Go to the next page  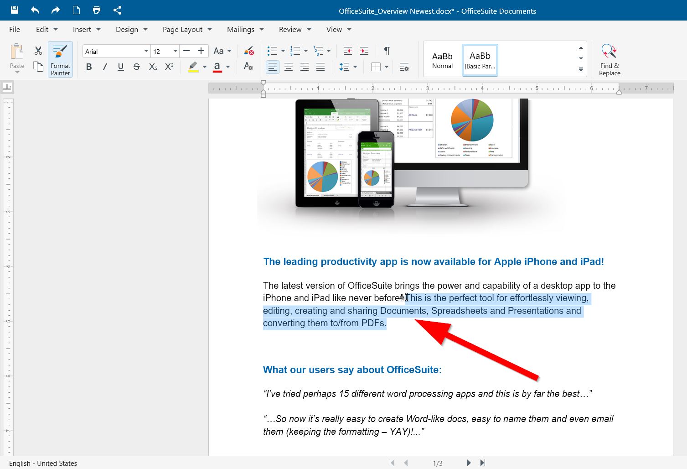469,463
